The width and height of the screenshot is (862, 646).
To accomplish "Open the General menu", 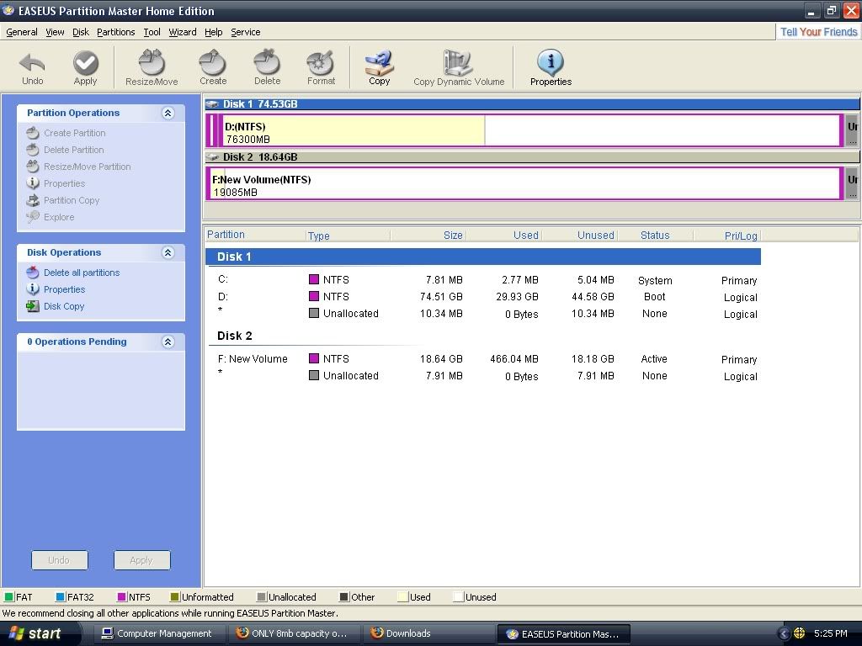I will click(21, 32).
